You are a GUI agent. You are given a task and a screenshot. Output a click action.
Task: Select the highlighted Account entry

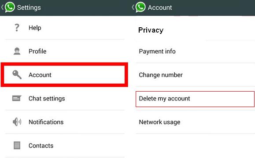pos(64,74)
